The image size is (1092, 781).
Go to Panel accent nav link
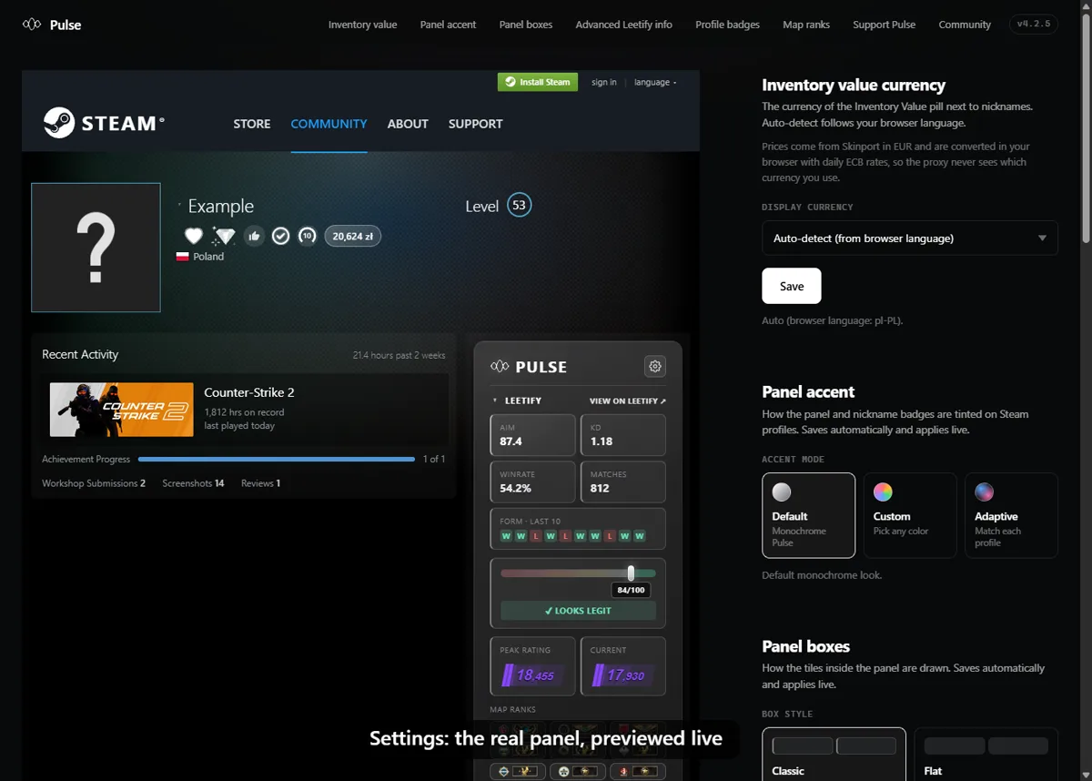[448, 25]
